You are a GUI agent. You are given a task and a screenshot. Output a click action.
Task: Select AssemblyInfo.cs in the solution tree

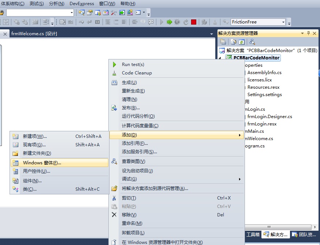click(264, 72)
